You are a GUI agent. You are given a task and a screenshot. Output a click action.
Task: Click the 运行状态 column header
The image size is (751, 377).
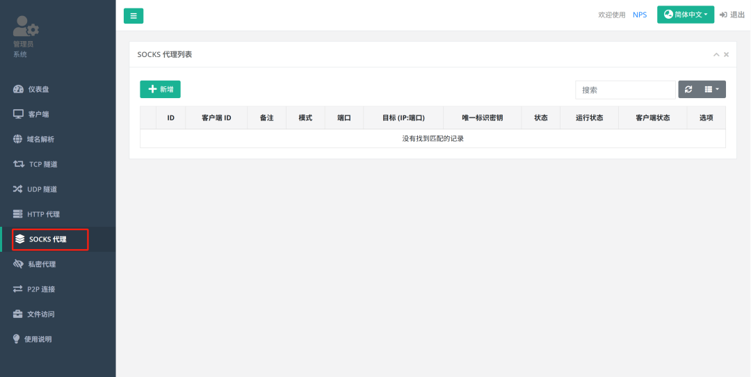pos(589,118)
